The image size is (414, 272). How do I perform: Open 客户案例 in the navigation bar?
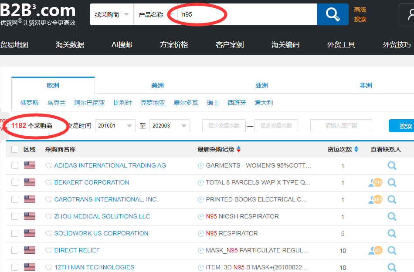coord(230,44)
